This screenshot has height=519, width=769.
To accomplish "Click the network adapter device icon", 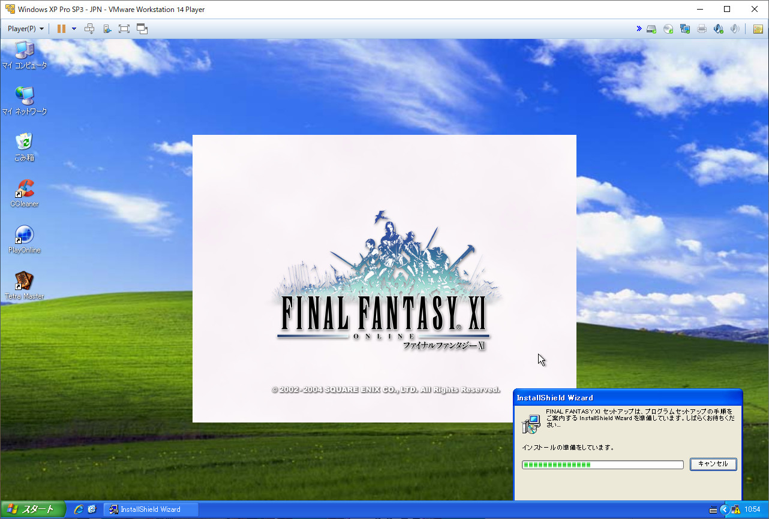I will (x=685, y=29).
